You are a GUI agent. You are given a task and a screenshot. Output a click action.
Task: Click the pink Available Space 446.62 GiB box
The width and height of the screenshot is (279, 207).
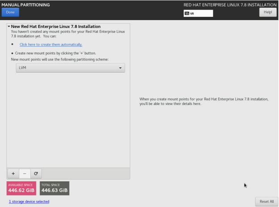pos(22,188)
